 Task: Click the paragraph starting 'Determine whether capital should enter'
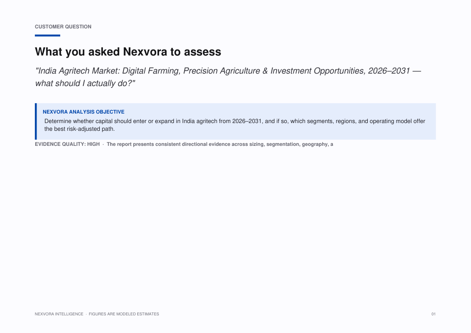click(235, 125)
